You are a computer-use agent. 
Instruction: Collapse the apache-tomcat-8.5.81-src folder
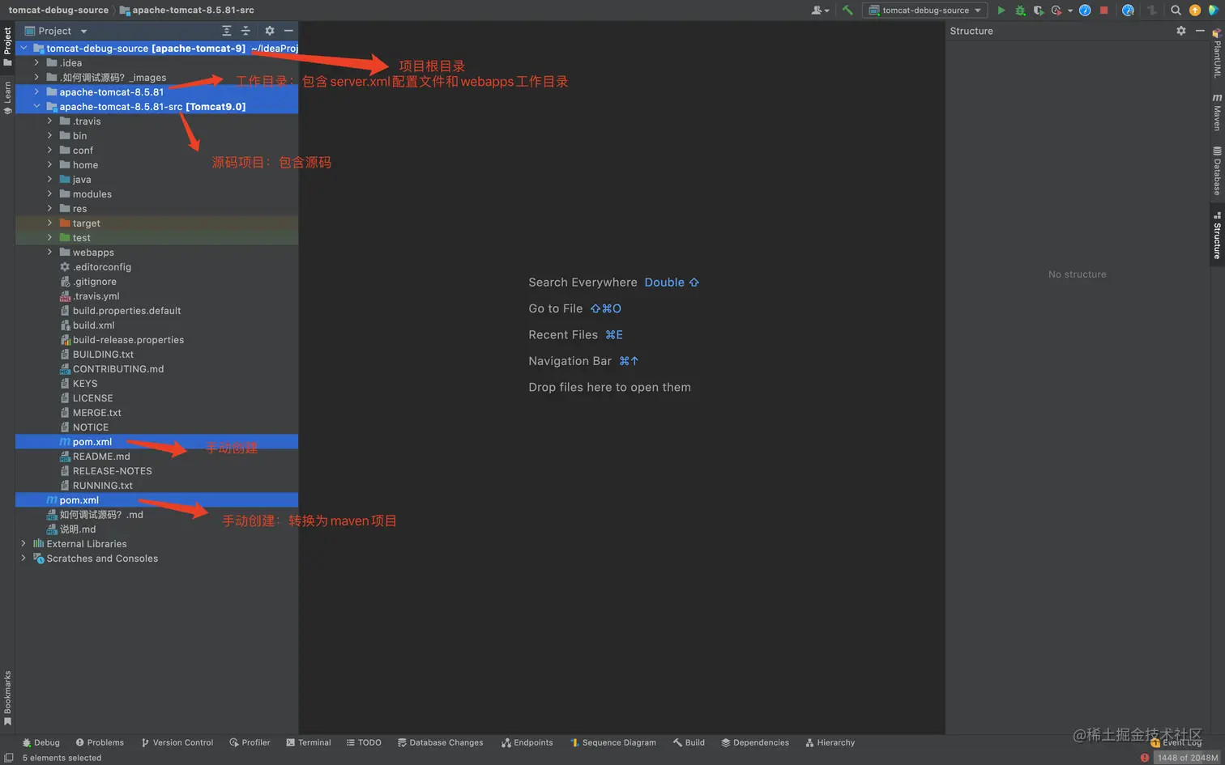[36, 107]
